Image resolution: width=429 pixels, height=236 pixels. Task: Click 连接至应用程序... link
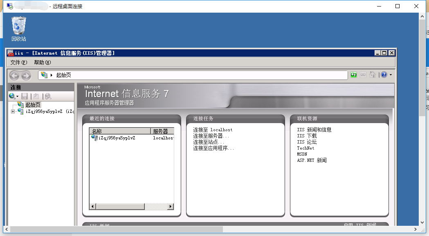pos(213,148)
